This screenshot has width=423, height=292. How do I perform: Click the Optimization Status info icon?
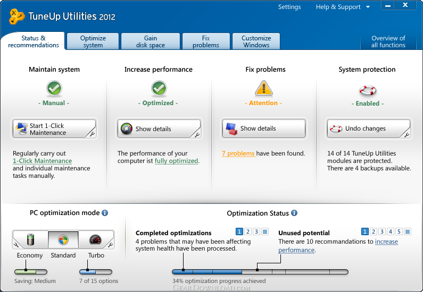pos(294,213)
